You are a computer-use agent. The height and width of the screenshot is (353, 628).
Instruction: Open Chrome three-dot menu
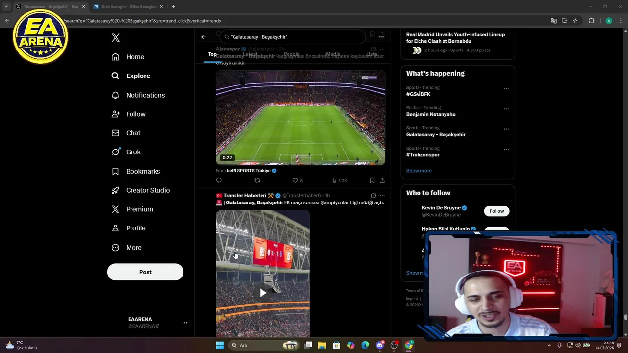point(621,21)
